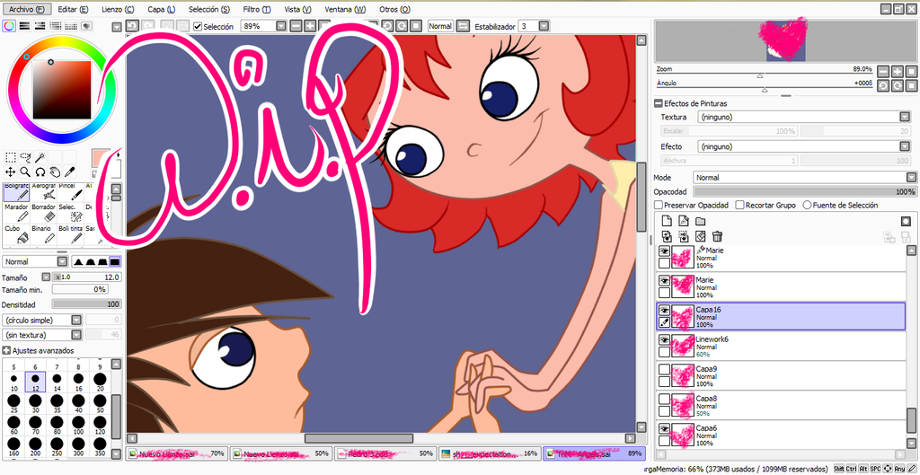Image resolution: width=920 pixels, height=475 pixels.
Task: Hide the Capa6 layer via eye icon
Action: tap(664, 428)
